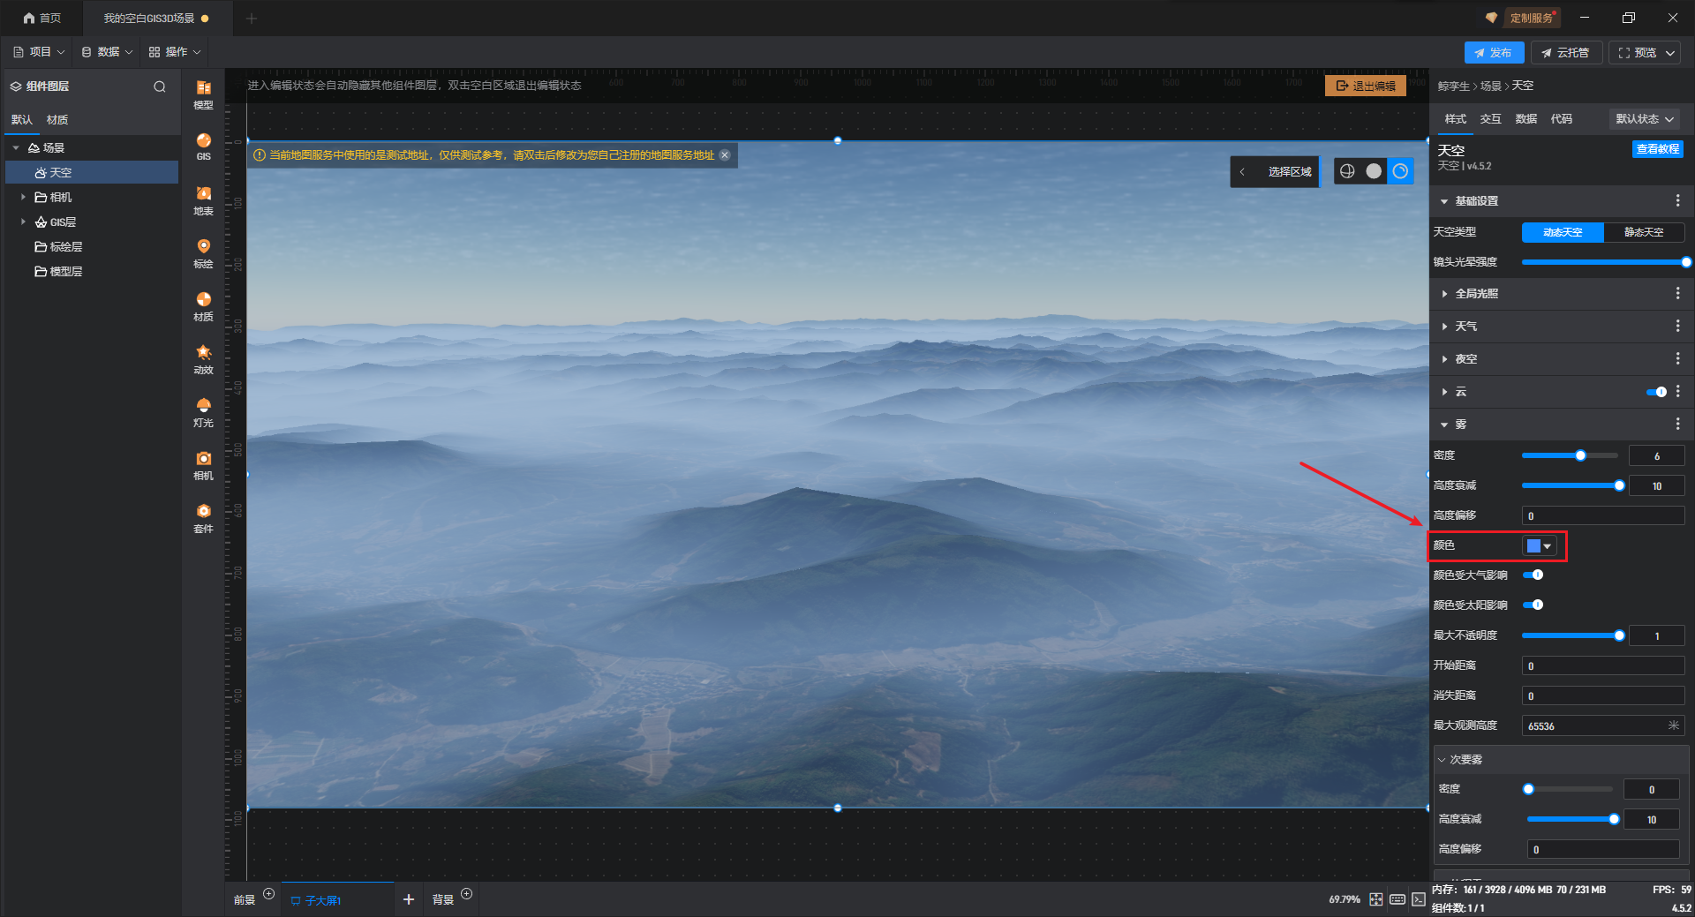Select the 灯光 lighting icon
Viewport: 1695px width, 917px height.
[x=203, y=412]
